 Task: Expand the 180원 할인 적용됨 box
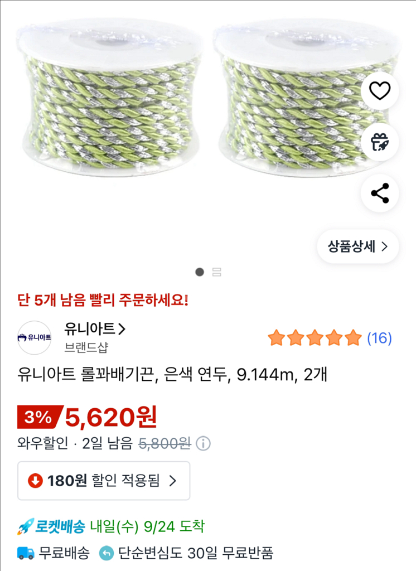[x=104, y=481]
